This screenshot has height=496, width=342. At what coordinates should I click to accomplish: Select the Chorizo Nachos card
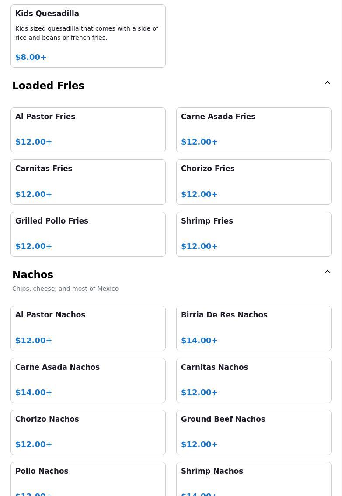coord(88,432)
